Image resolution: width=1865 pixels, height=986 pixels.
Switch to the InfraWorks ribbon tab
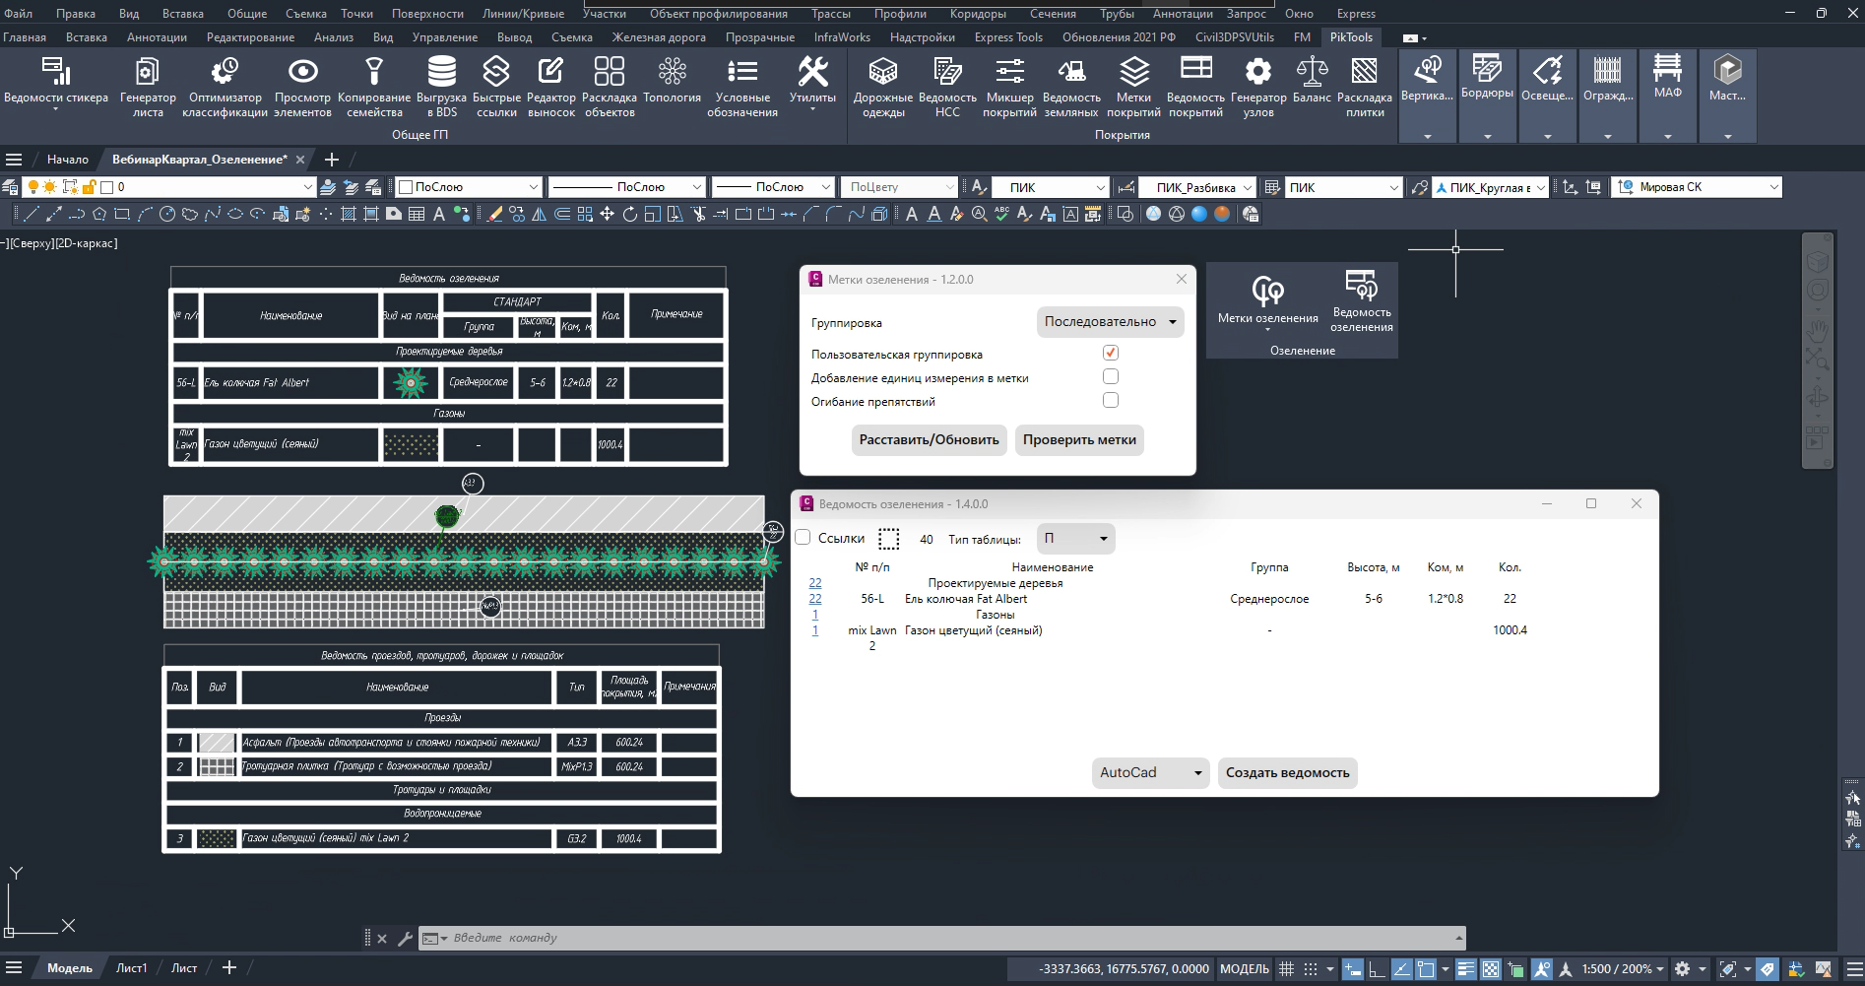(x=842, y=37)
